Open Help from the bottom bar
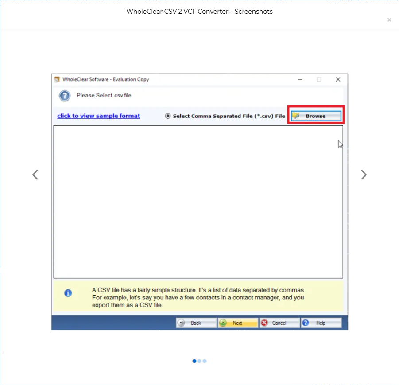This screenshot has width=399, height=385. point(321,323)
